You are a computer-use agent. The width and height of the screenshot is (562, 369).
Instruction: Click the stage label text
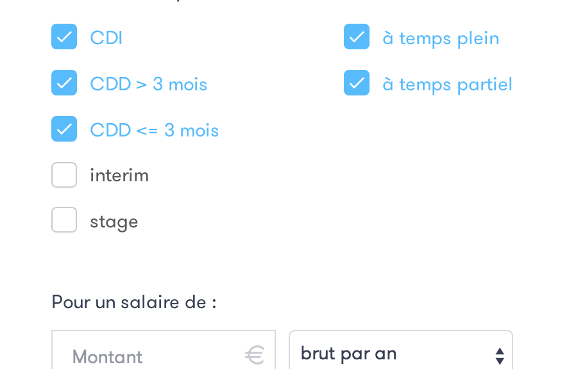tap(114, 222)
